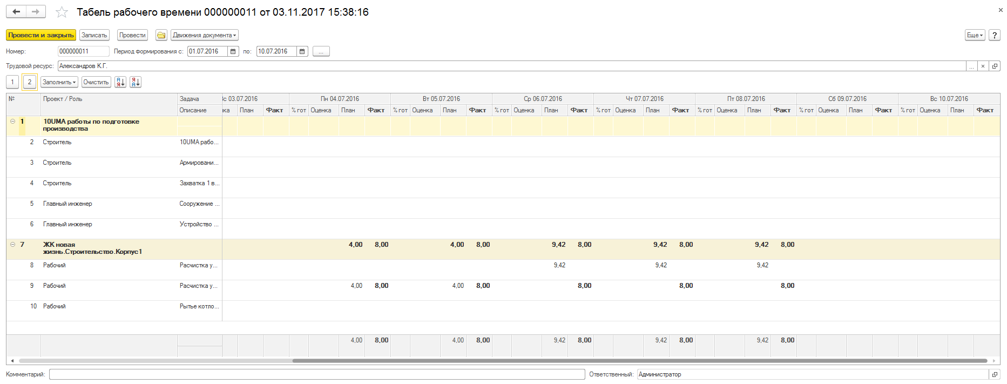Image resolution: width=1007 pixels, height=384 pixels.
Task: Edit period end date 10.07.2016
Action: point(276,51)
